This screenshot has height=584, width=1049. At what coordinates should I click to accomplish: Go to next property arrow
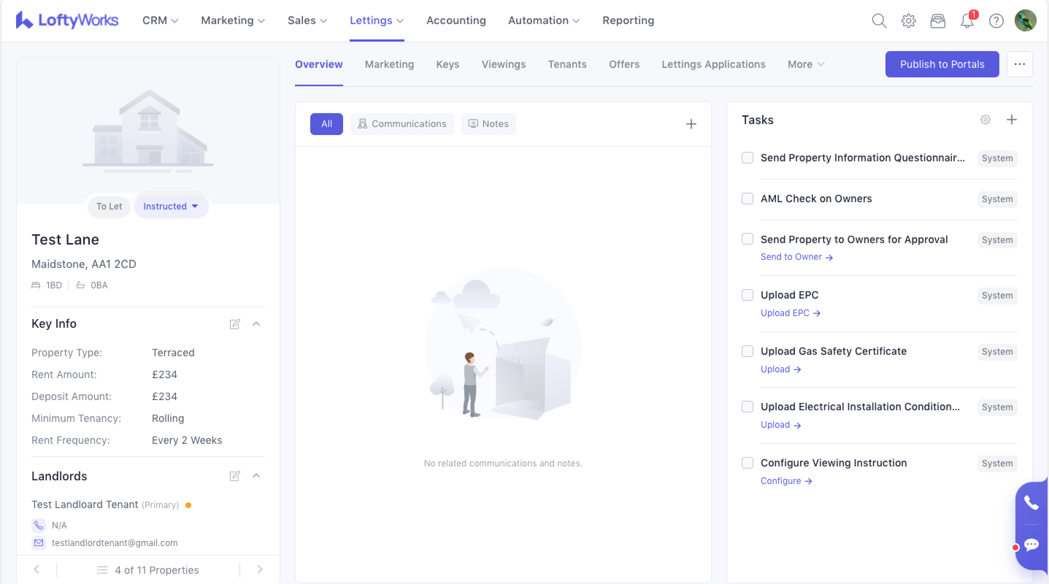[x=260, y=569]
